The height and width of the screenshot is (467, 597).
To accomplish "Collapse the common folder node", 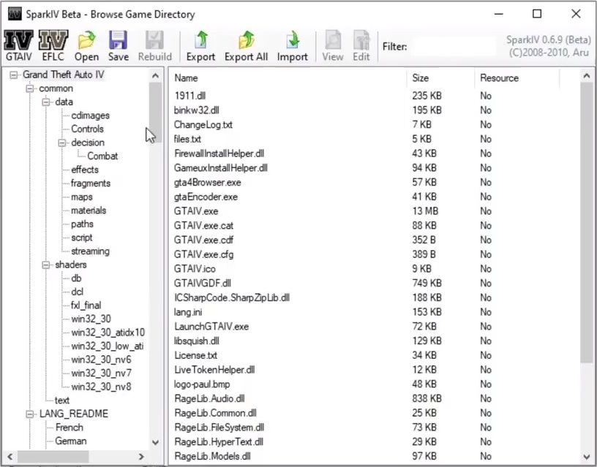I will [x=31, y=88].
